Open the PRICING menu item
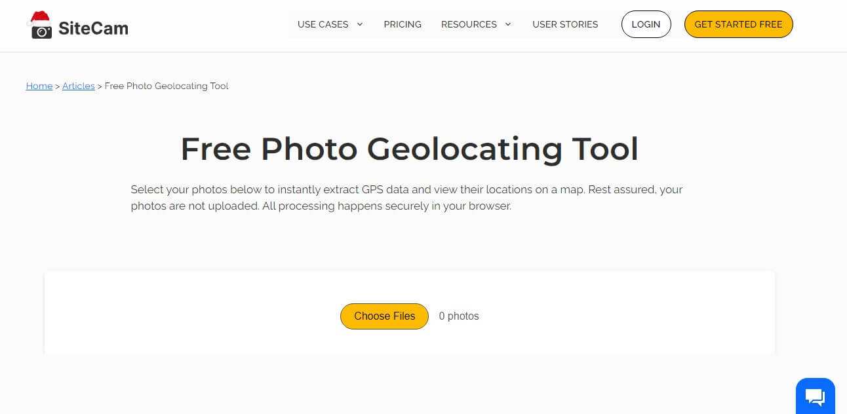The height and width of the screenshot is (414, 847). pos(403,24)
